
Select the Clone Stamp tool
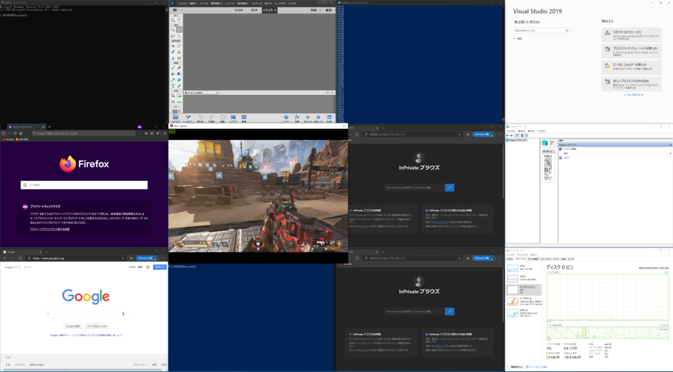[x=179, y=52]
